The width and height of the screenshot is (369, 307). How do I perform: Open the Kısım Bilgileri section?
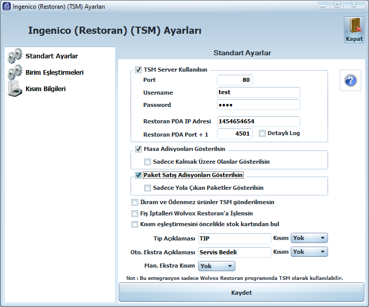(46, 89)
